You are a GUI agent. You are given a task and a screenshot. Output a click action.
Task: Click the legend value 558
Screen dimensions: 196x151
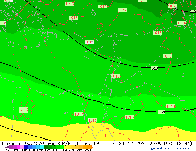(64, 150)
